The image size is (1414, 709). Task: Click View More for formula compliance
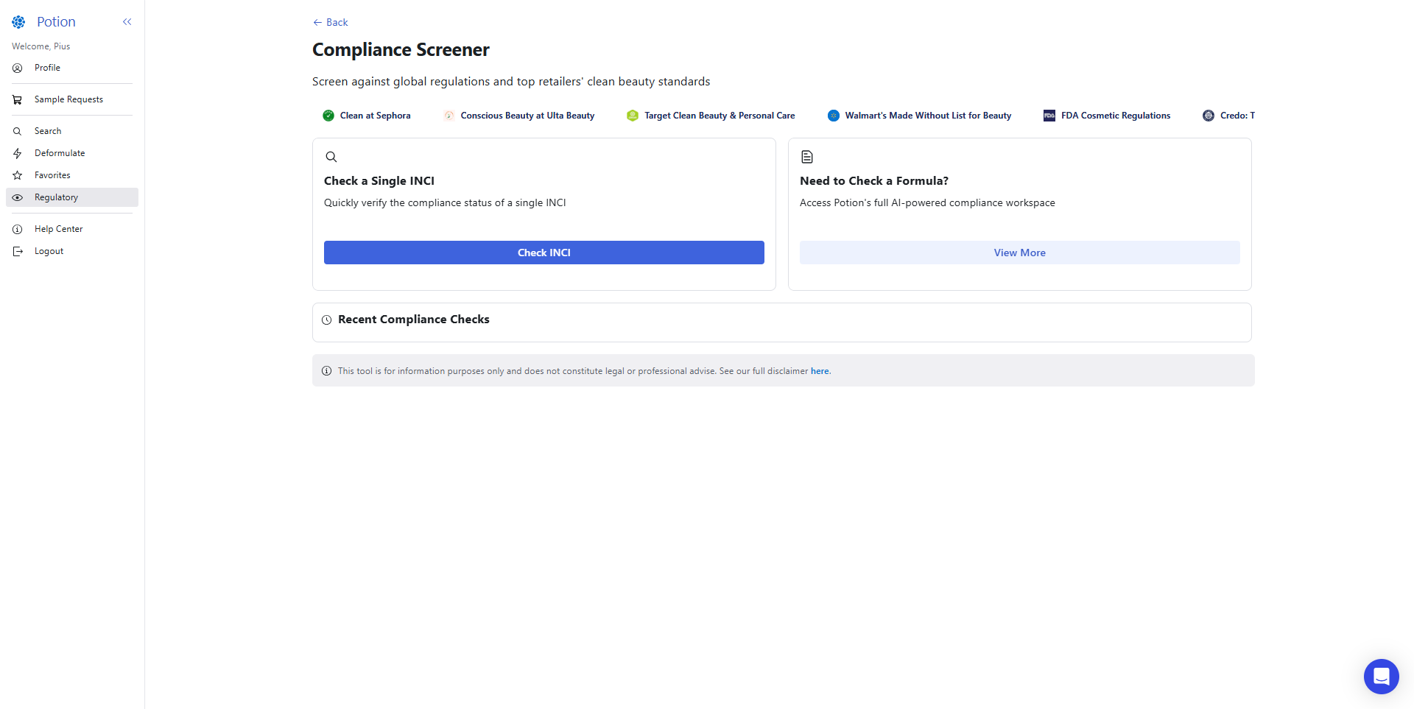(x=1019, y=253)
